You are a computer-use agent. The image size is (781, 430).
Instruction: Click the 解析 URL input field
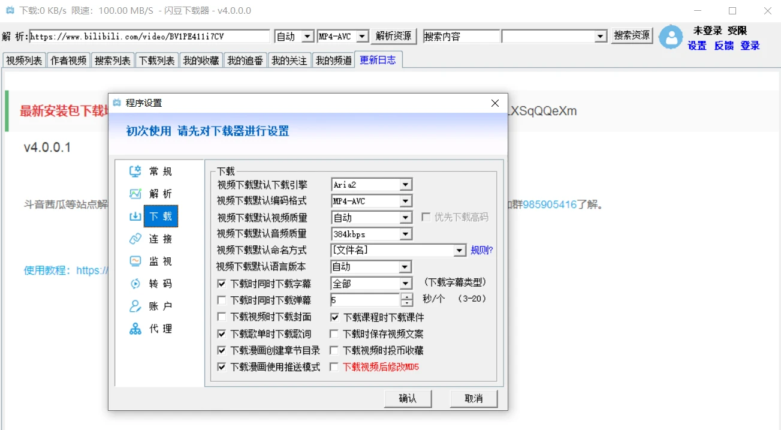click(150, 37)
